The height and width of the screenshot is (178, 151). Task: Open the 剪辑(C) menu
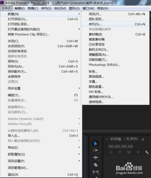(33, 8)
